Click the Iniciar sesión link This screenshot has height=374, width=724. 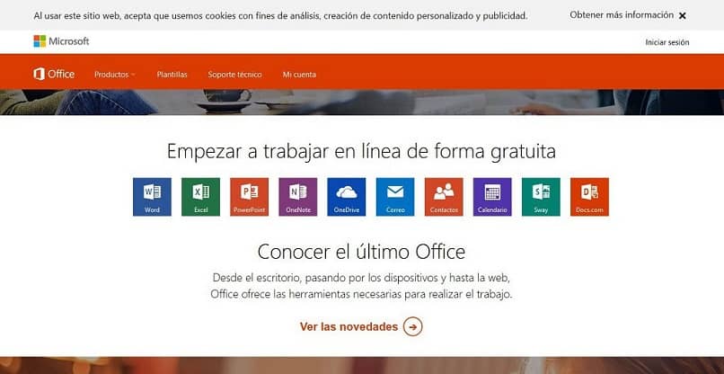[667, 42]
